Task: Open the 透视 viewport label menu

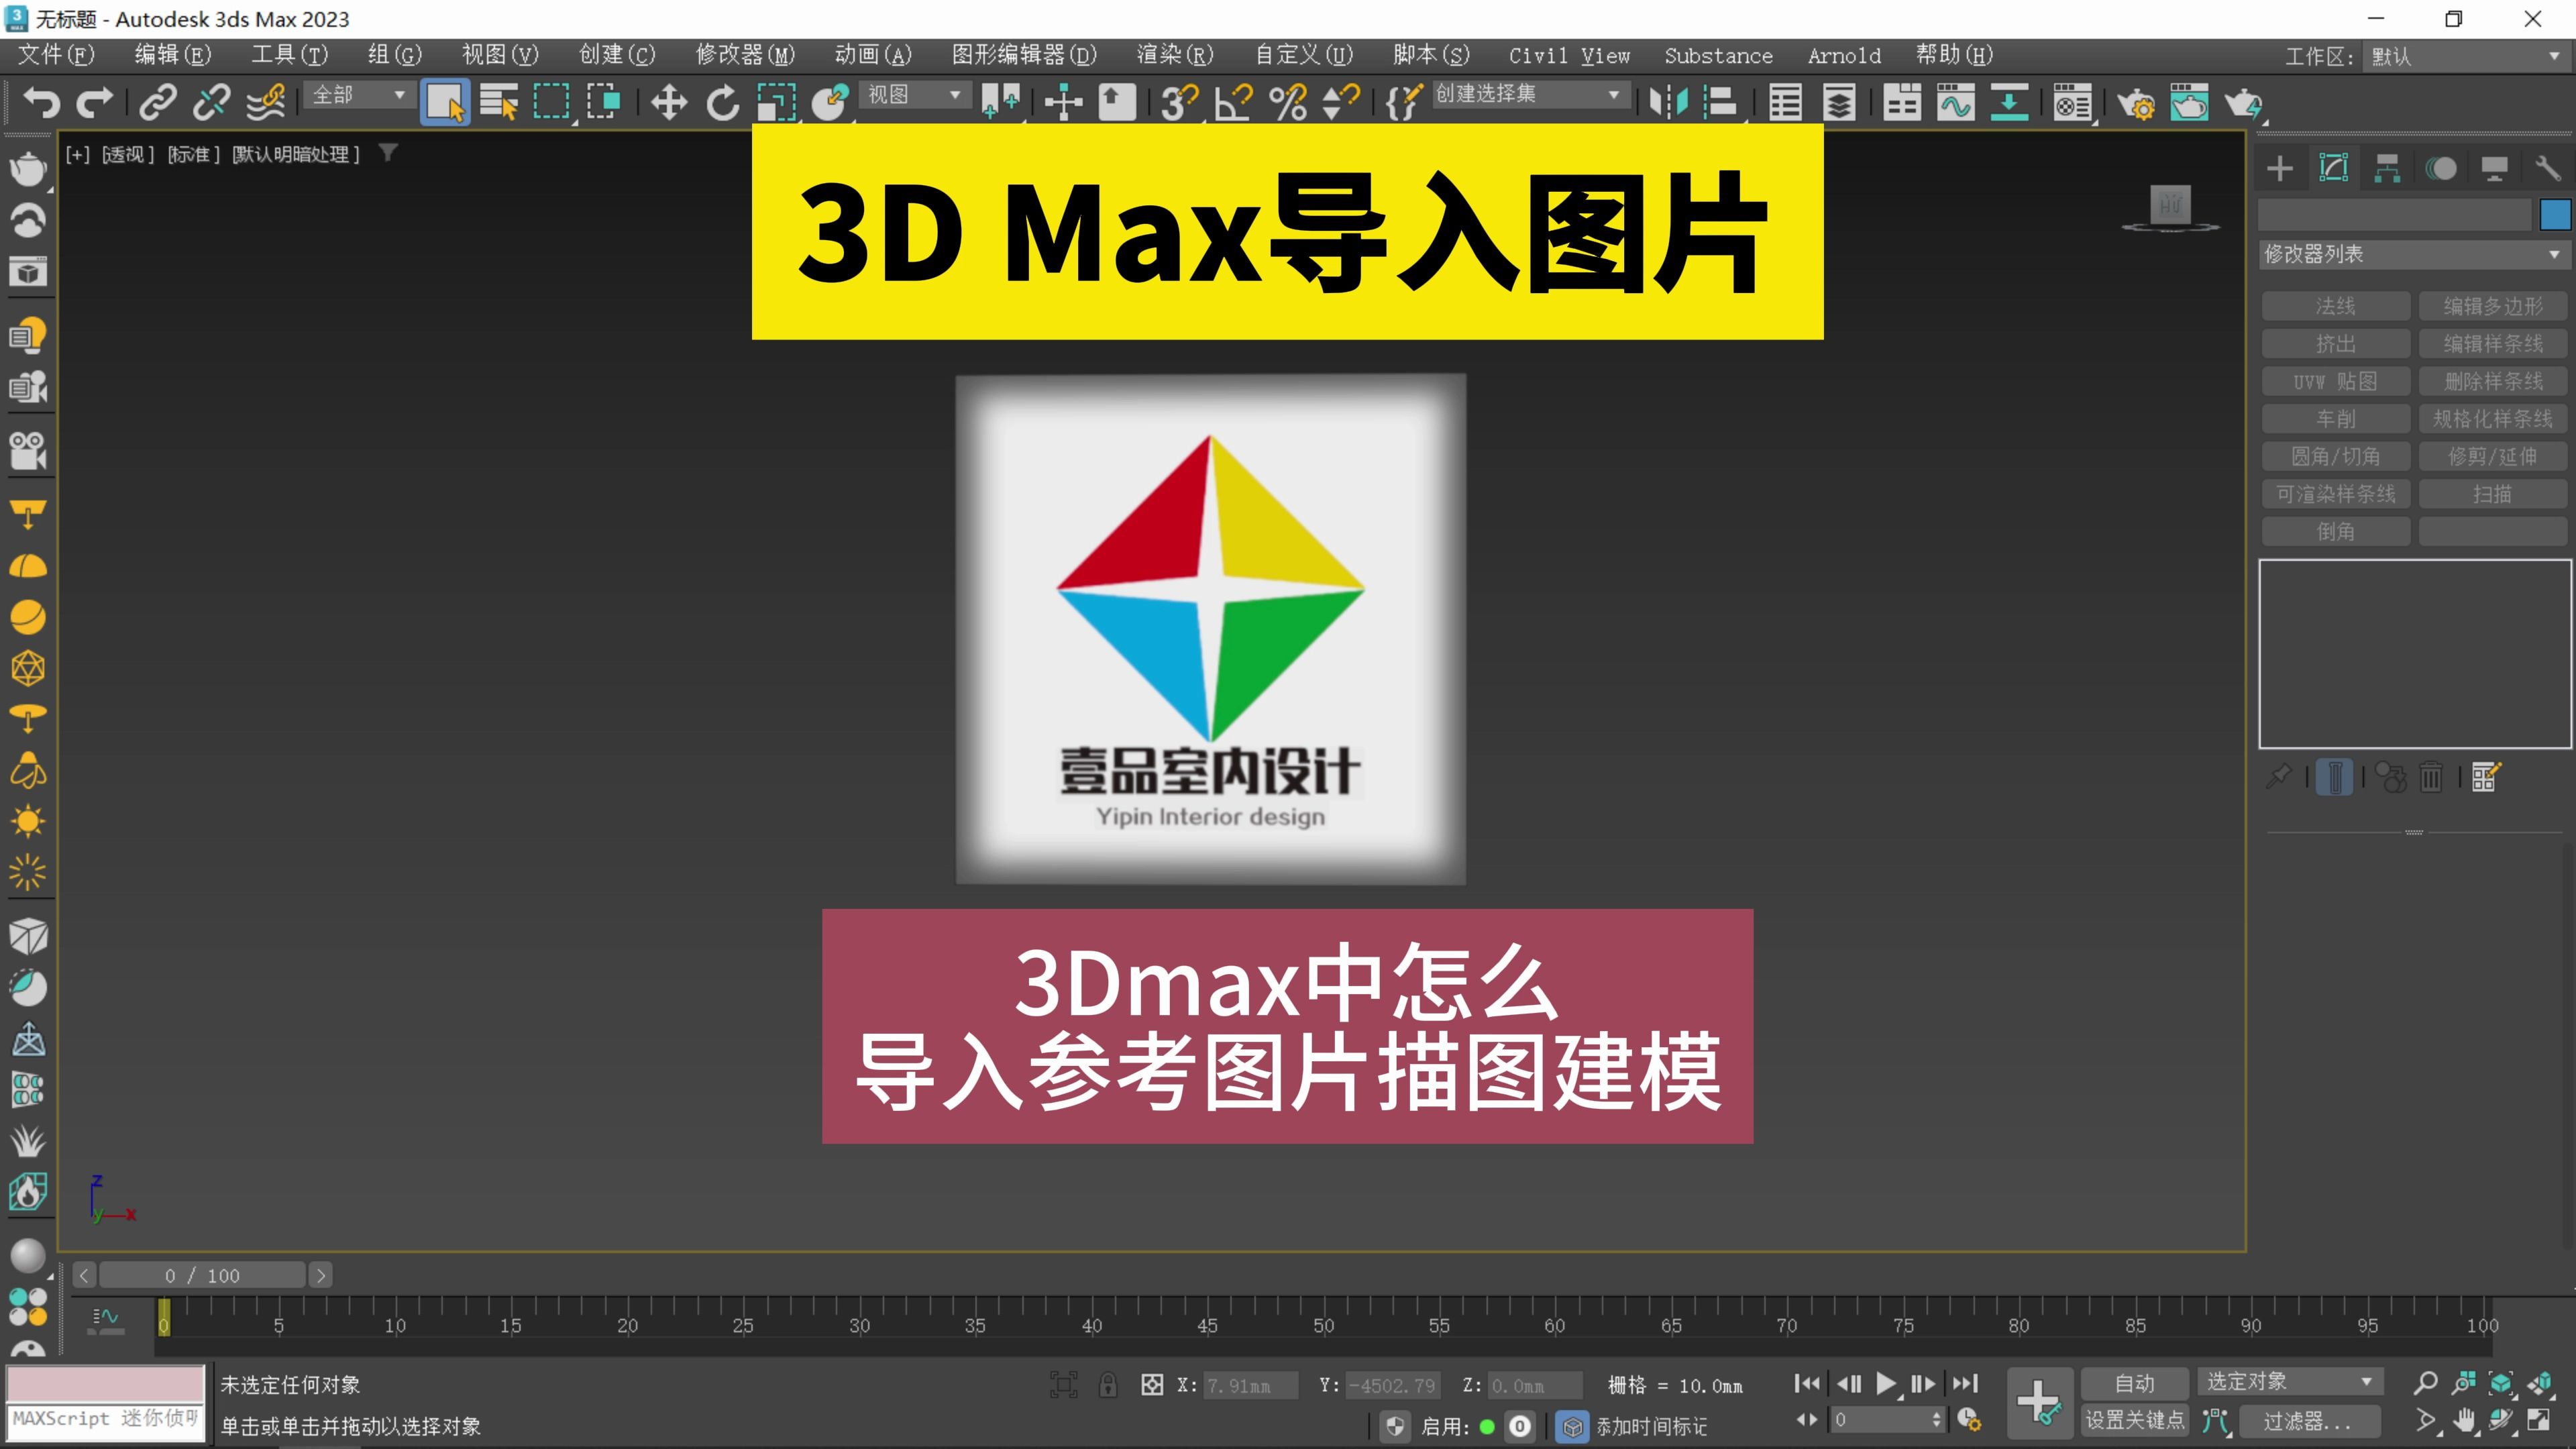Action: point(128,154)
